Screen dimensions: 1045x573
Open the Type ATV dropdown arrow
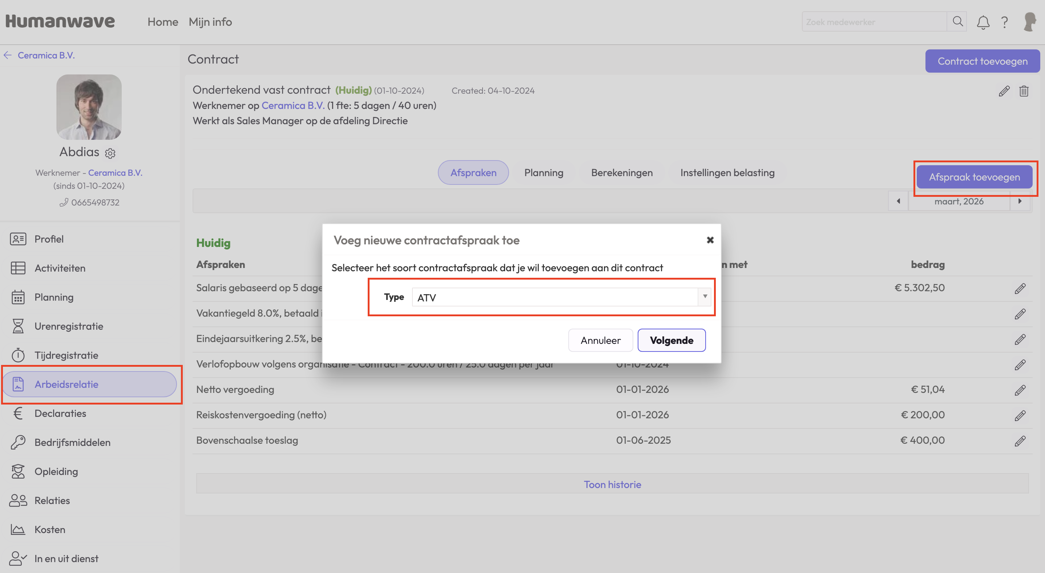(705, 297)
